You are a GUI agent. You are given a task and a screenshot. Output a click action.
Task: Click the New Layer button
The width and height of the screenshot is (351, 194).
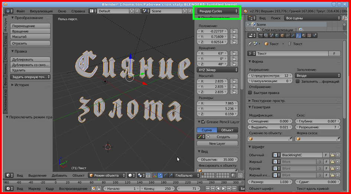217,144
